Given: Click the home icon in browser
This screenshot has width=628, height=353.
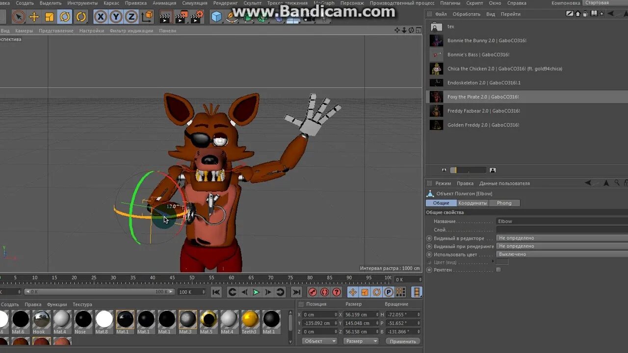Looking at the screenshot, I should [578, 14].
